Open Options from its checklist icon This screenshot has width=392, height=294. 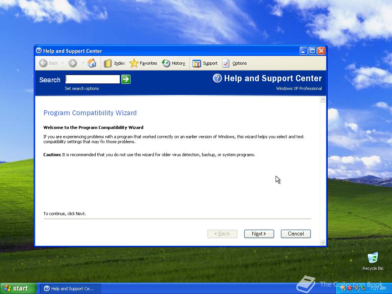(226, 63)
